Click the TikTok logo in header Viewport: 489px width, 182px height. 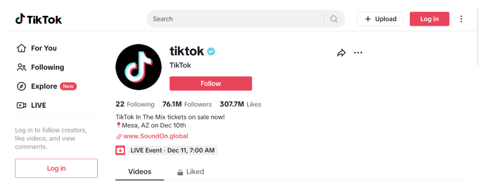coord(38,19)
